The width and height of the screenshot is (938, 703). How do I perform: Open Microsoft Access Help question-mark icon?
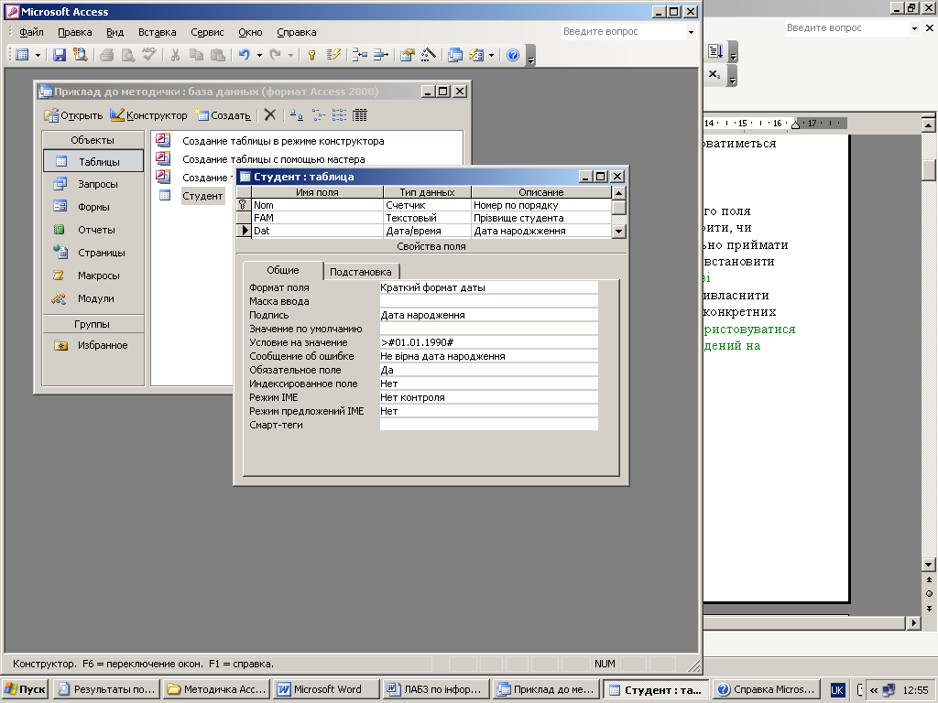tap(513, 55)
